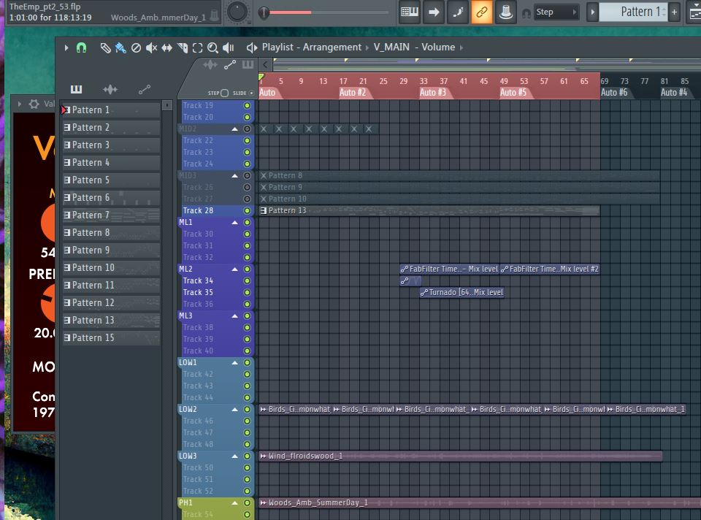
Task: Toggle typing keyboard to piano button
Action: click(x=410, y=12)
